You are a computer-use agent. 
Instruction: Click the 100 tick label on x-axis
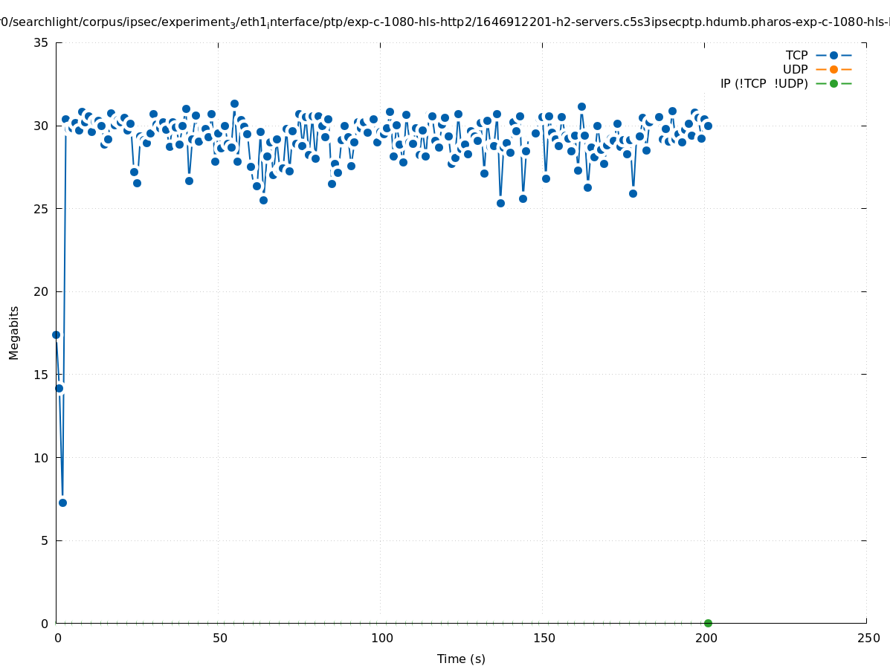[x=381, y=639]
